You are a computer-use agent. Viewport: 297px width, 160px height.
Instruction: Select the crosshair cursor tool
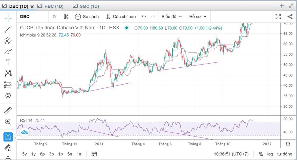(8, 18)
